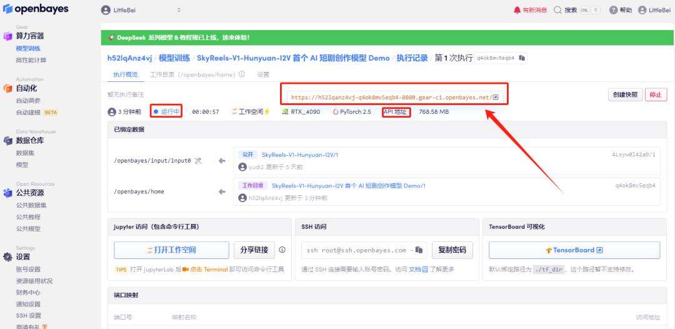Open 财务中心 in the sidebar

pos(28,292)
